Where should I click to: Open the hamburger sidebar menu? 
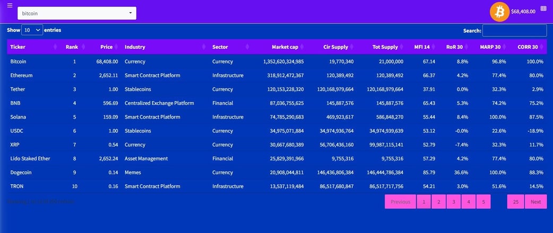tap(10, 5)
